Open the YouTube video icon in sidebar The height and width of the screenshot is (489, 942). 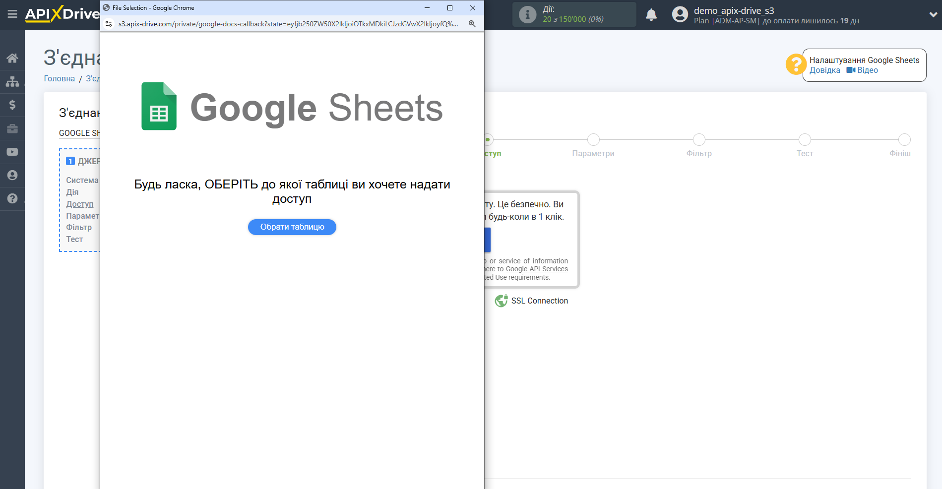point(12,152)
